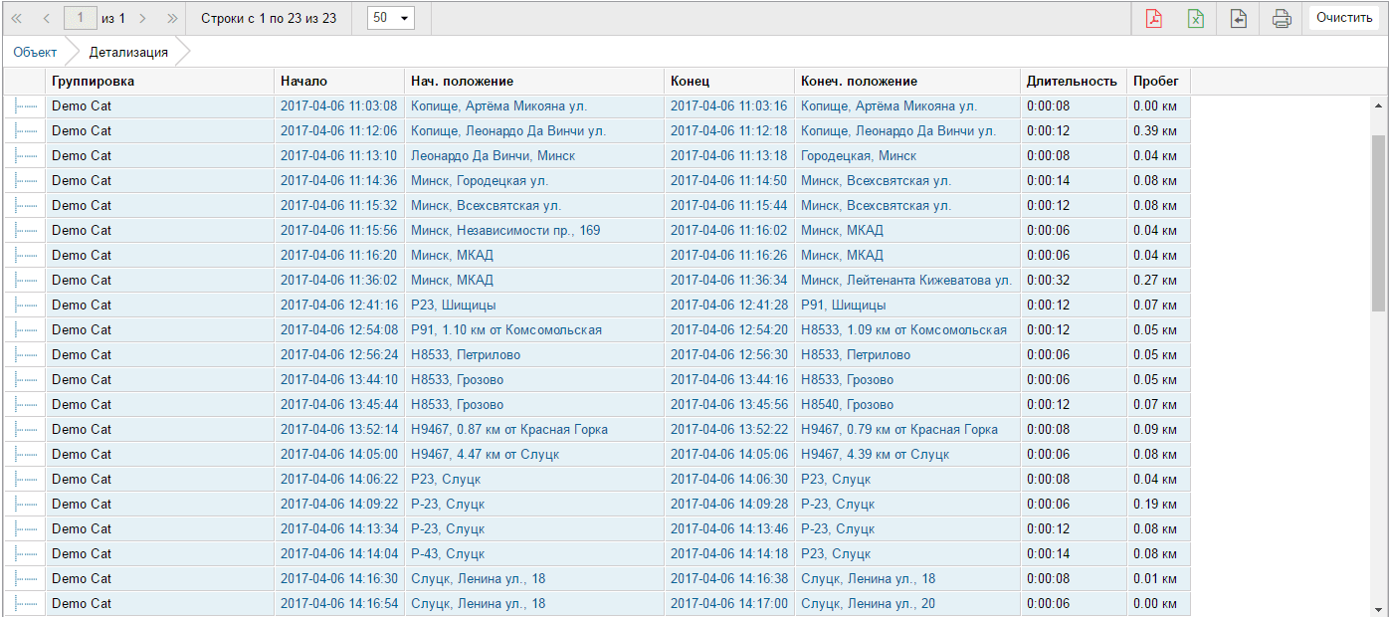
Task: Go to the previous page
Action: [x=46, y=18]
